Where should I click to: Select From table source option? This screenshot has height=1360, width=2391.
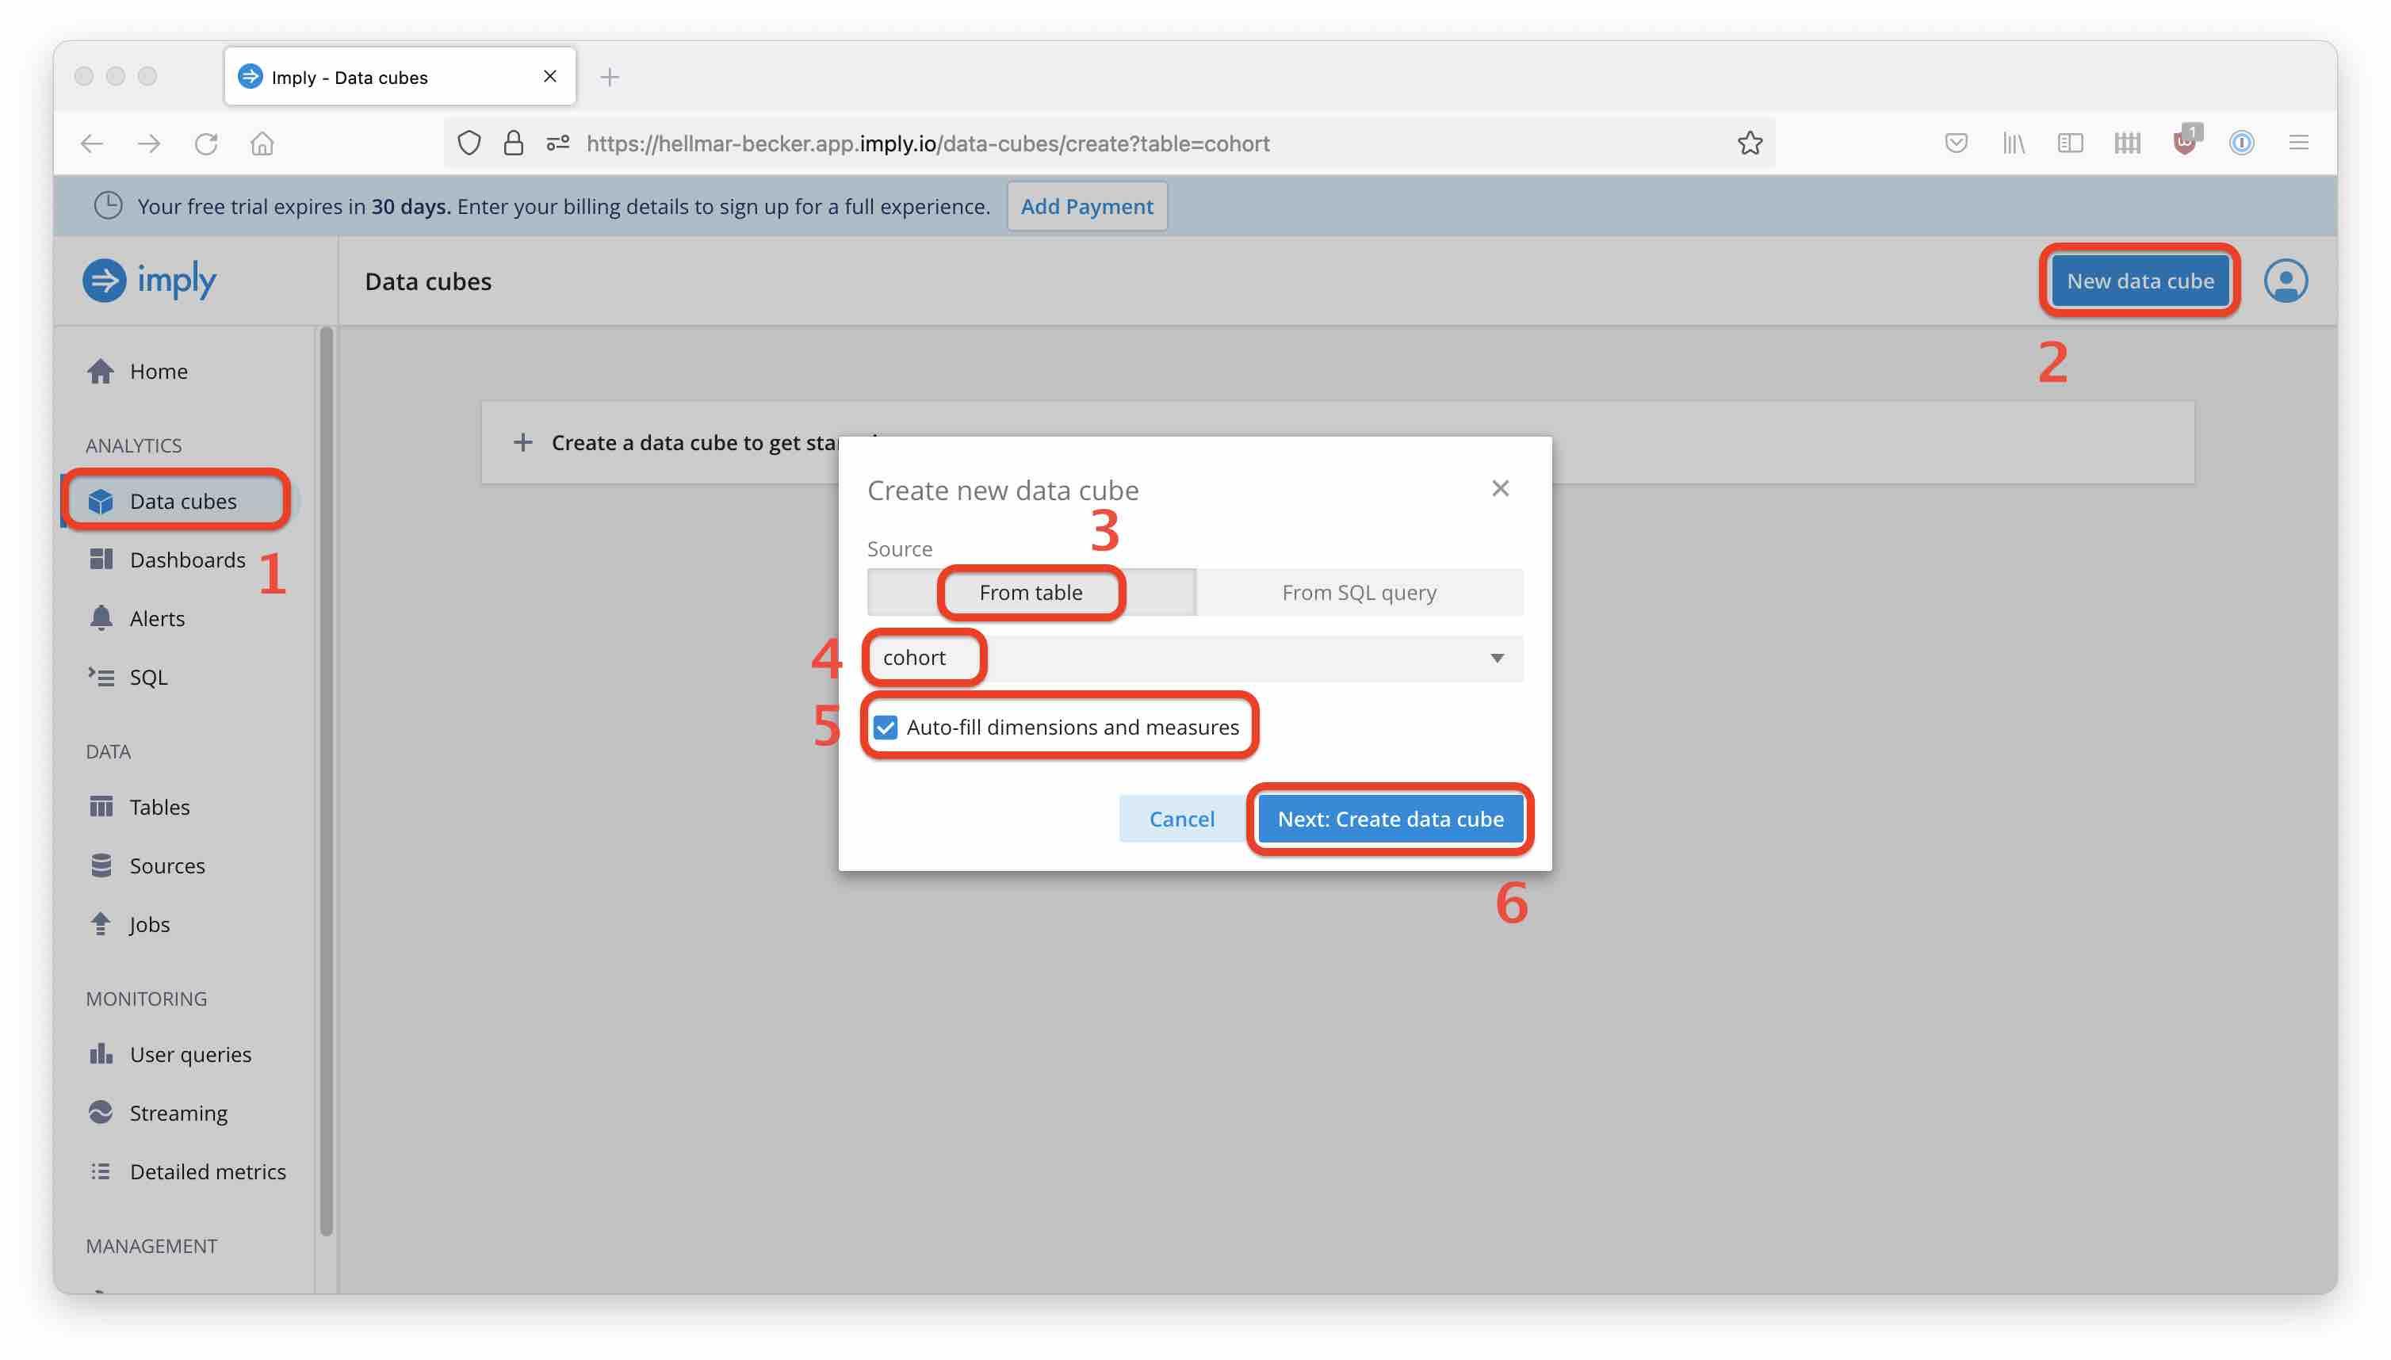click(x=1030, y=591)
